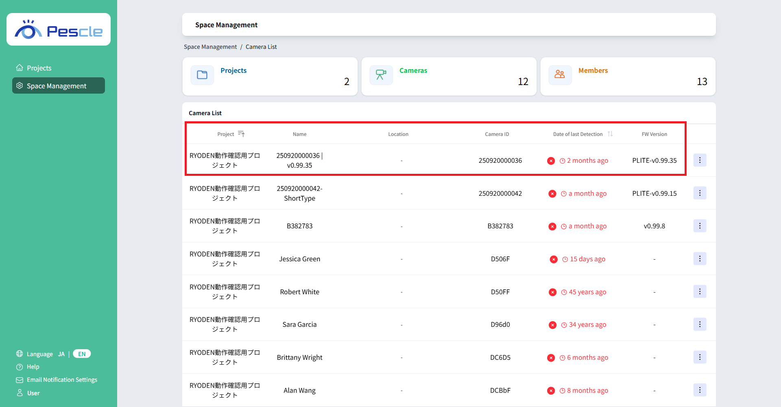Viewport: 781px width, 407px height.
Task: Open actions menu for camera 250920000036
Action: [x=700, y=160]
